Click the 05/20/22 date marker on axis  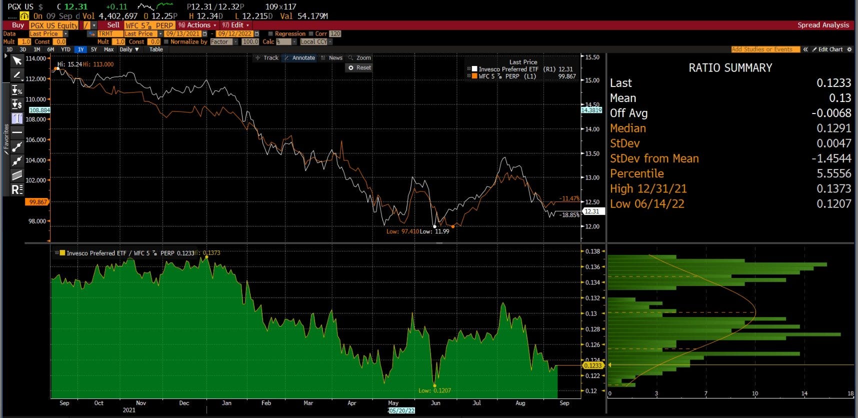coord(401,410)
